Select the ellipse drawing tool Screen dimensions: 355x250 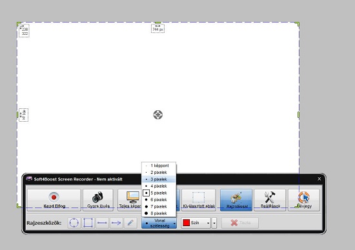74,223
